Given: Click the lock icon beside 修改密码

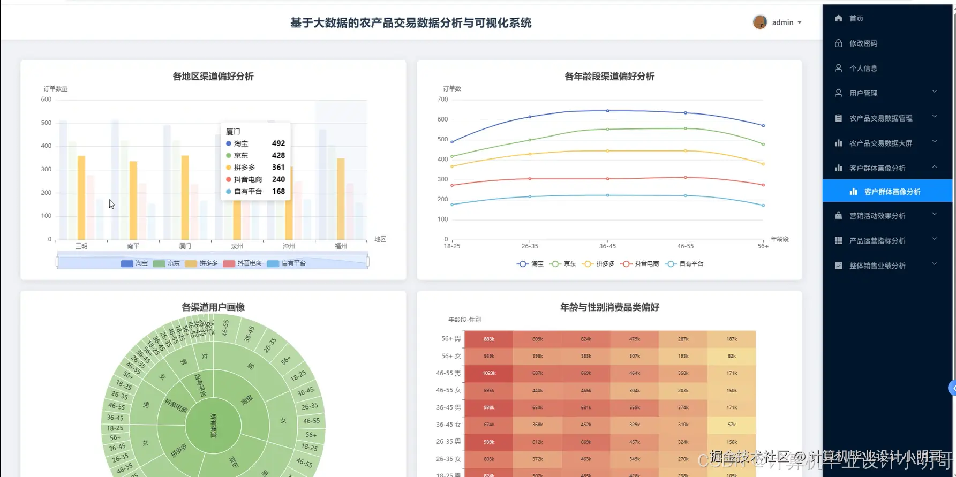Looking at the screenshot, I should click(x=838, y=43).
